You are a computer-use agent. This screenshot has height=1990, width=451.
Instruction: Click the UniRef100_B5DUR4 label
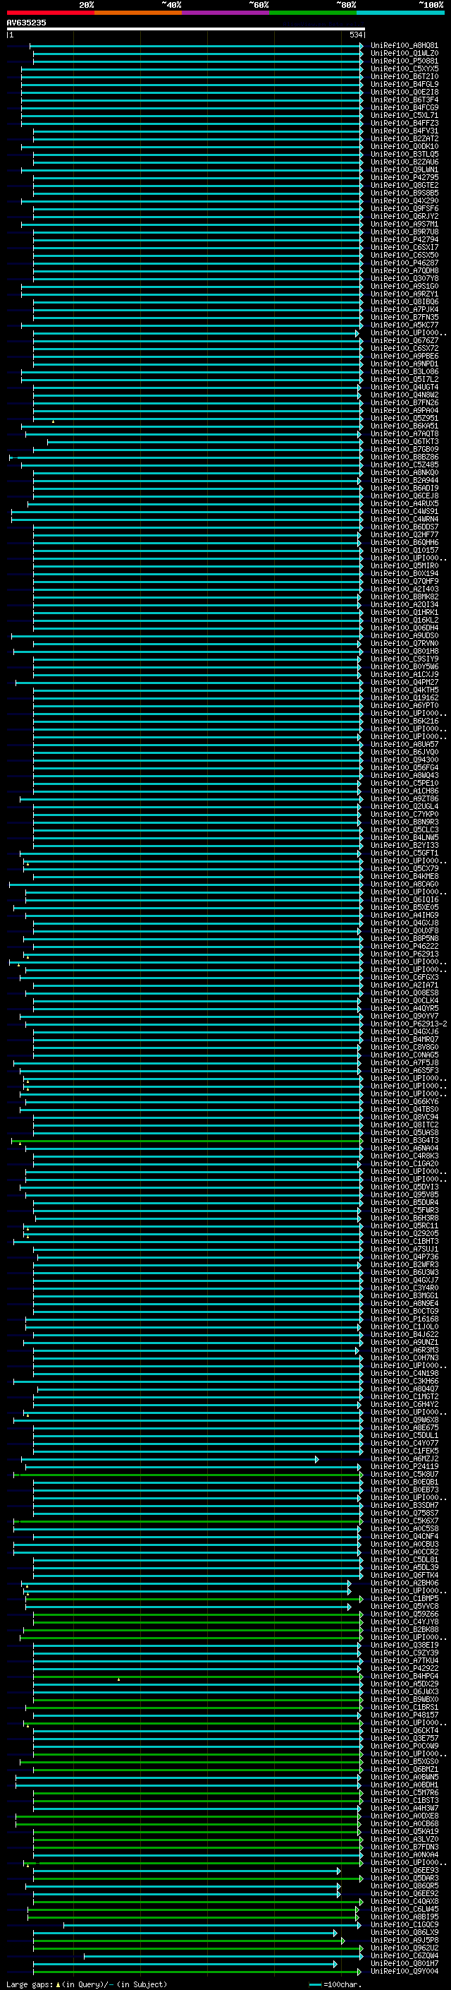404,1203
